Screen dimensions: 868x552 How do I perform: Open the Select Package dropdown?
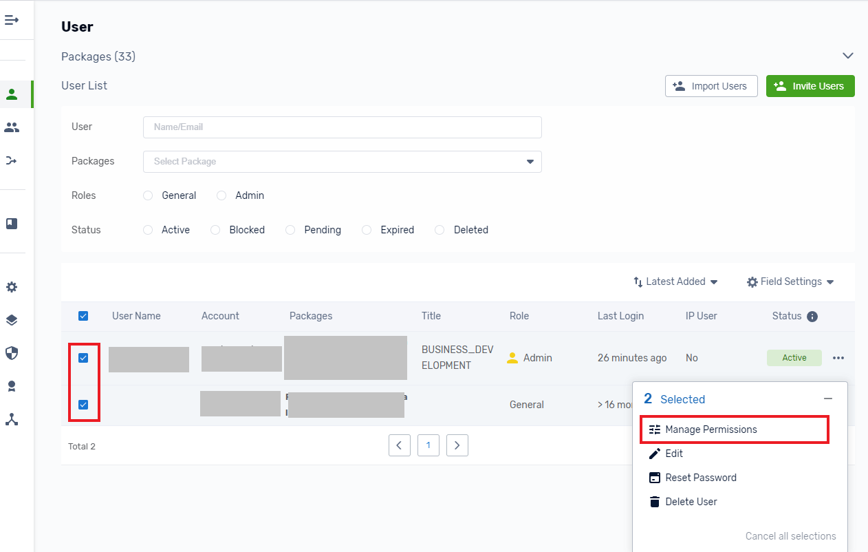coord(342,162)
